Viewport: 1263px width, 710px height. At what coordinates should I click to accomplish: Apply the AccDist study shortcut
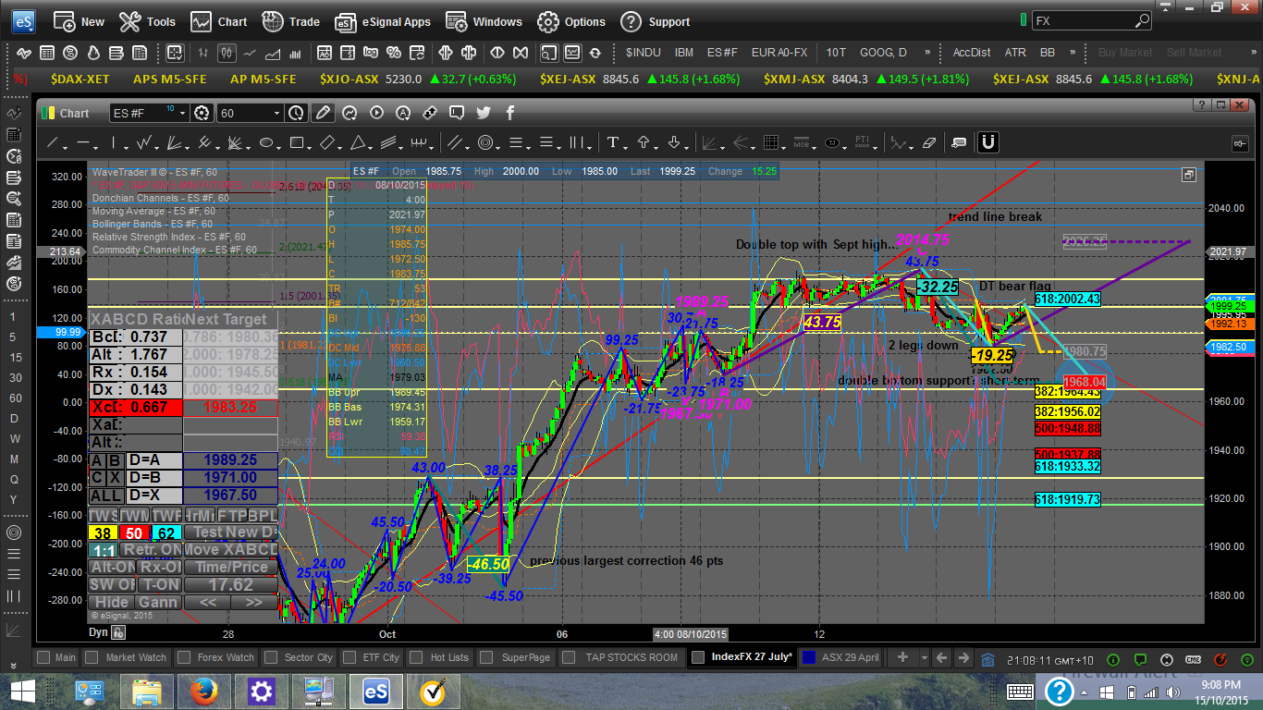tap(972, 53)
